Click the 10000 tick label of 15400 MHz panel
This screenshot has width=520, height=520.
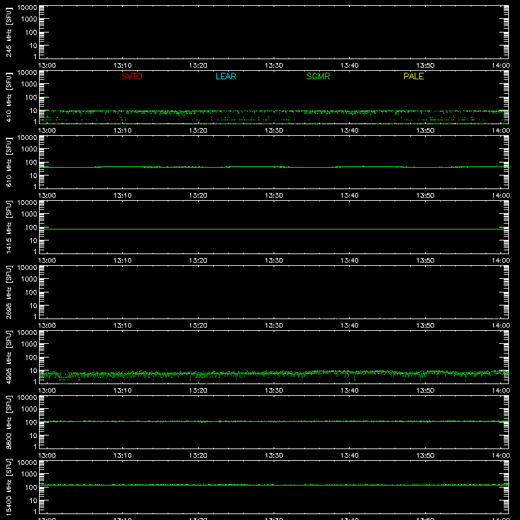(27, 463)
